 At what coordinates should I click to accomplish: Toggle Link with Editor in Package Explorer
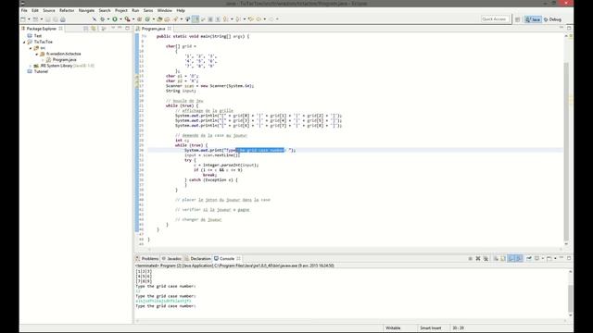click(94, 29)
